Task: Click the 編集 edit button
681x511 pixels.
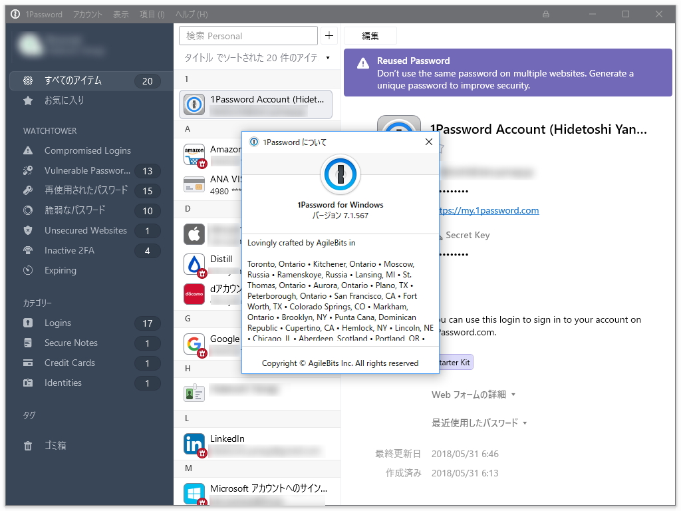Action: (370, 35)
